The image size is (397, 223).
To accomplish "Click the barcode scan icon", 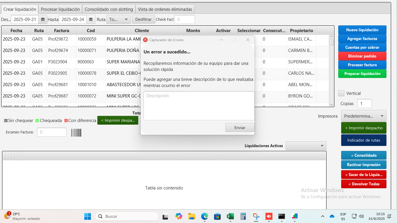I will click(x=76, y=133).
